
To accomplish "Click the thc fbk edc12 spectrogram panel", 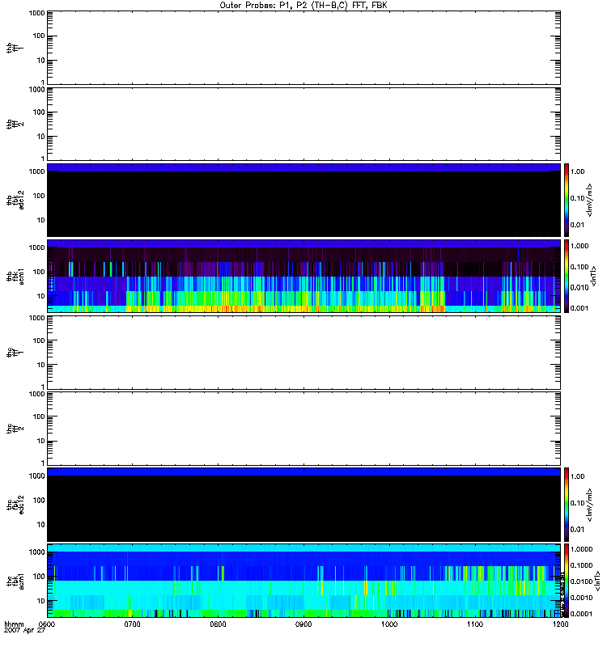I will (x=303, y=504).
